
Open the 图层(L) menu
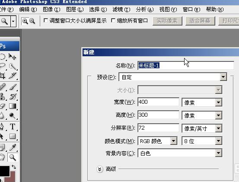coord(75,10)
